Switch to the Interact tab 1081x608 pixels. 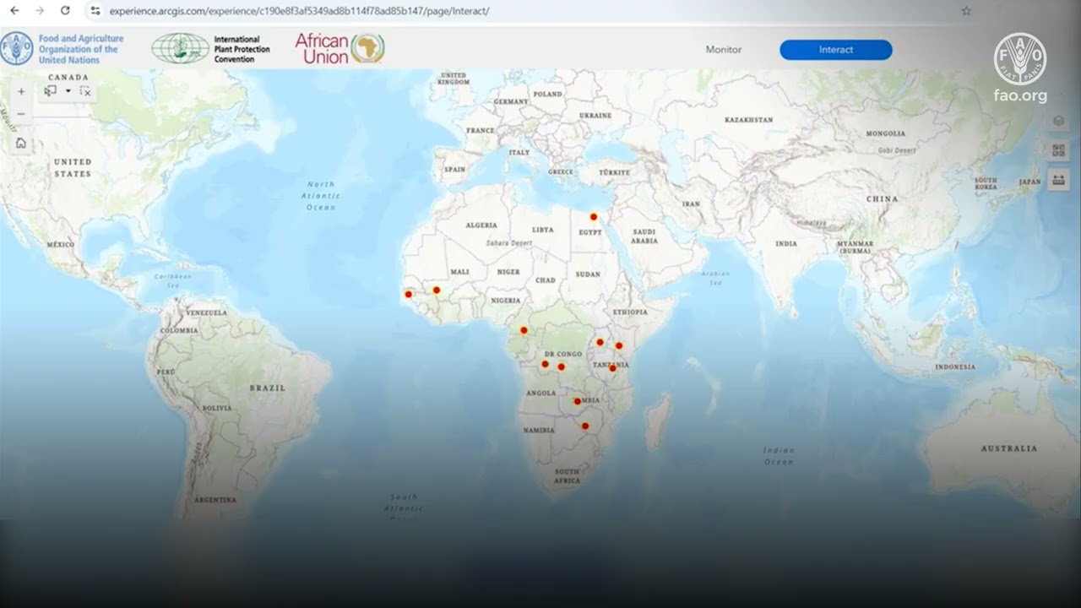(836, 50)
